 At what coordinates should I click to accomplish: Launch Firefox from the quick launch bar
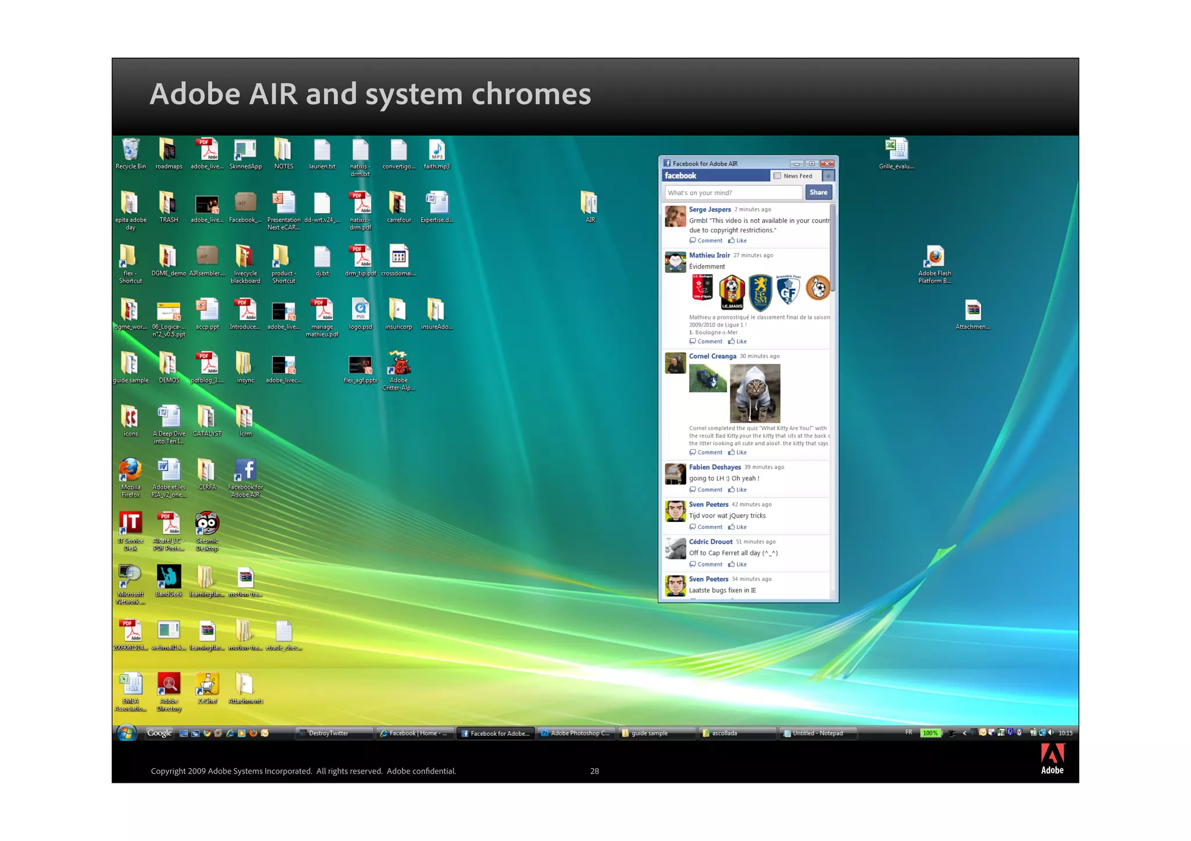[x=253, y=733]
